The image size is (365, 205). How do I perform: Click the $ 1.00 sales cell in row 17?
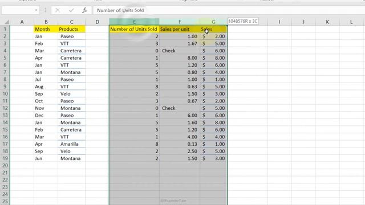coord(213,144)
